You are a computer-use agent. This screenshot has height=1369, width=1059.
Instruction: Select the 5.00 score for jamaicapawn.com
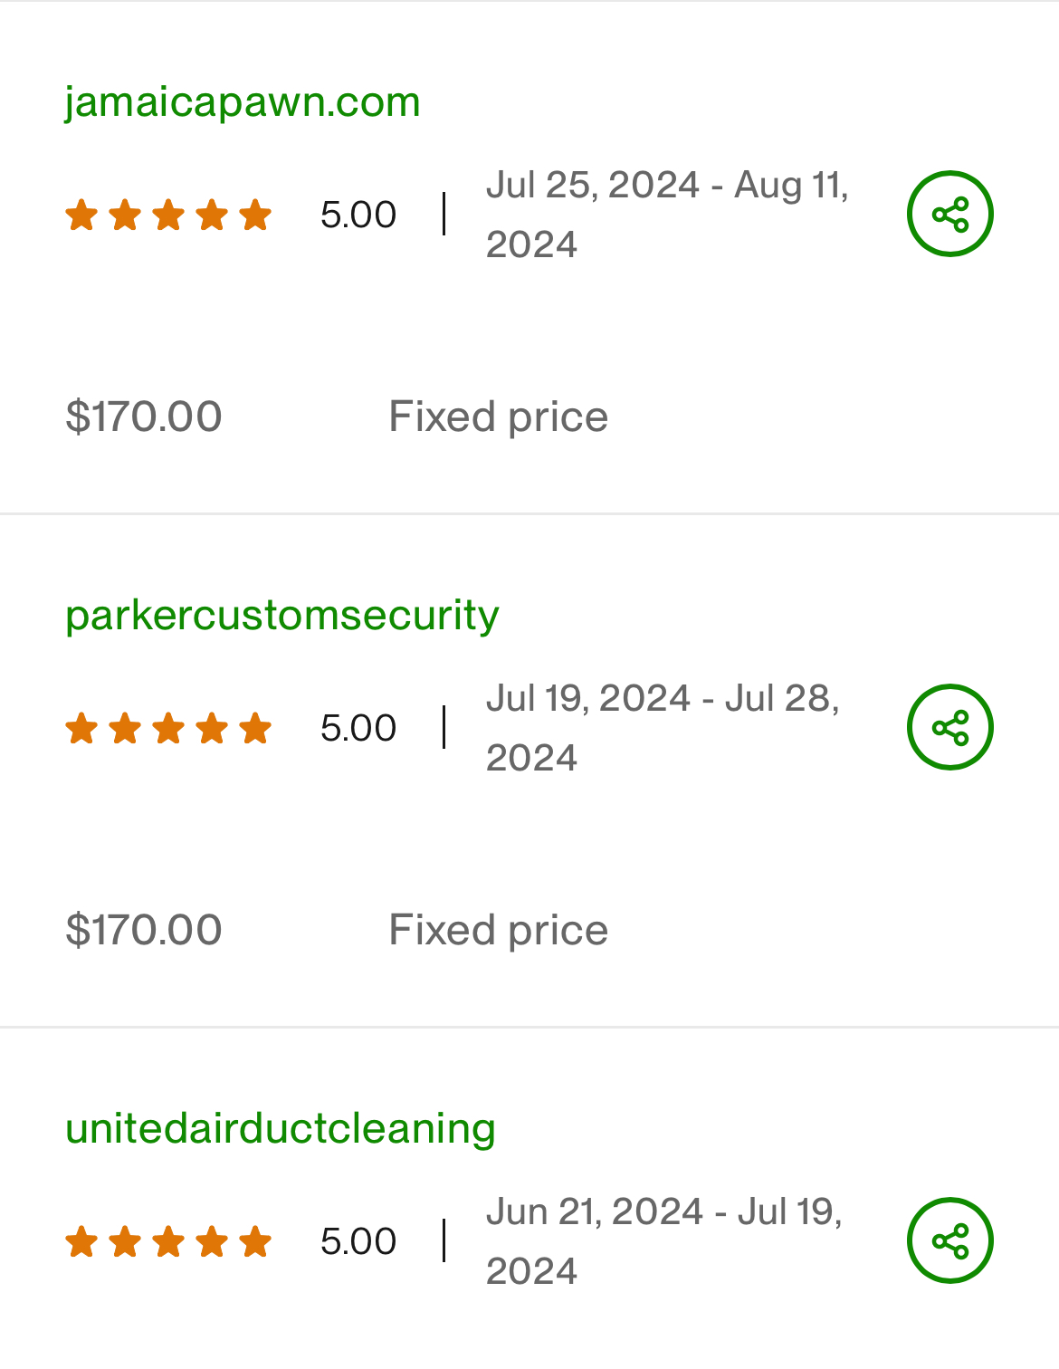358,215
